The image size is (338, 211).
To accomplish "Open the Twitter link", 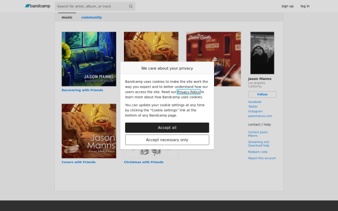I will pos(253,106).
